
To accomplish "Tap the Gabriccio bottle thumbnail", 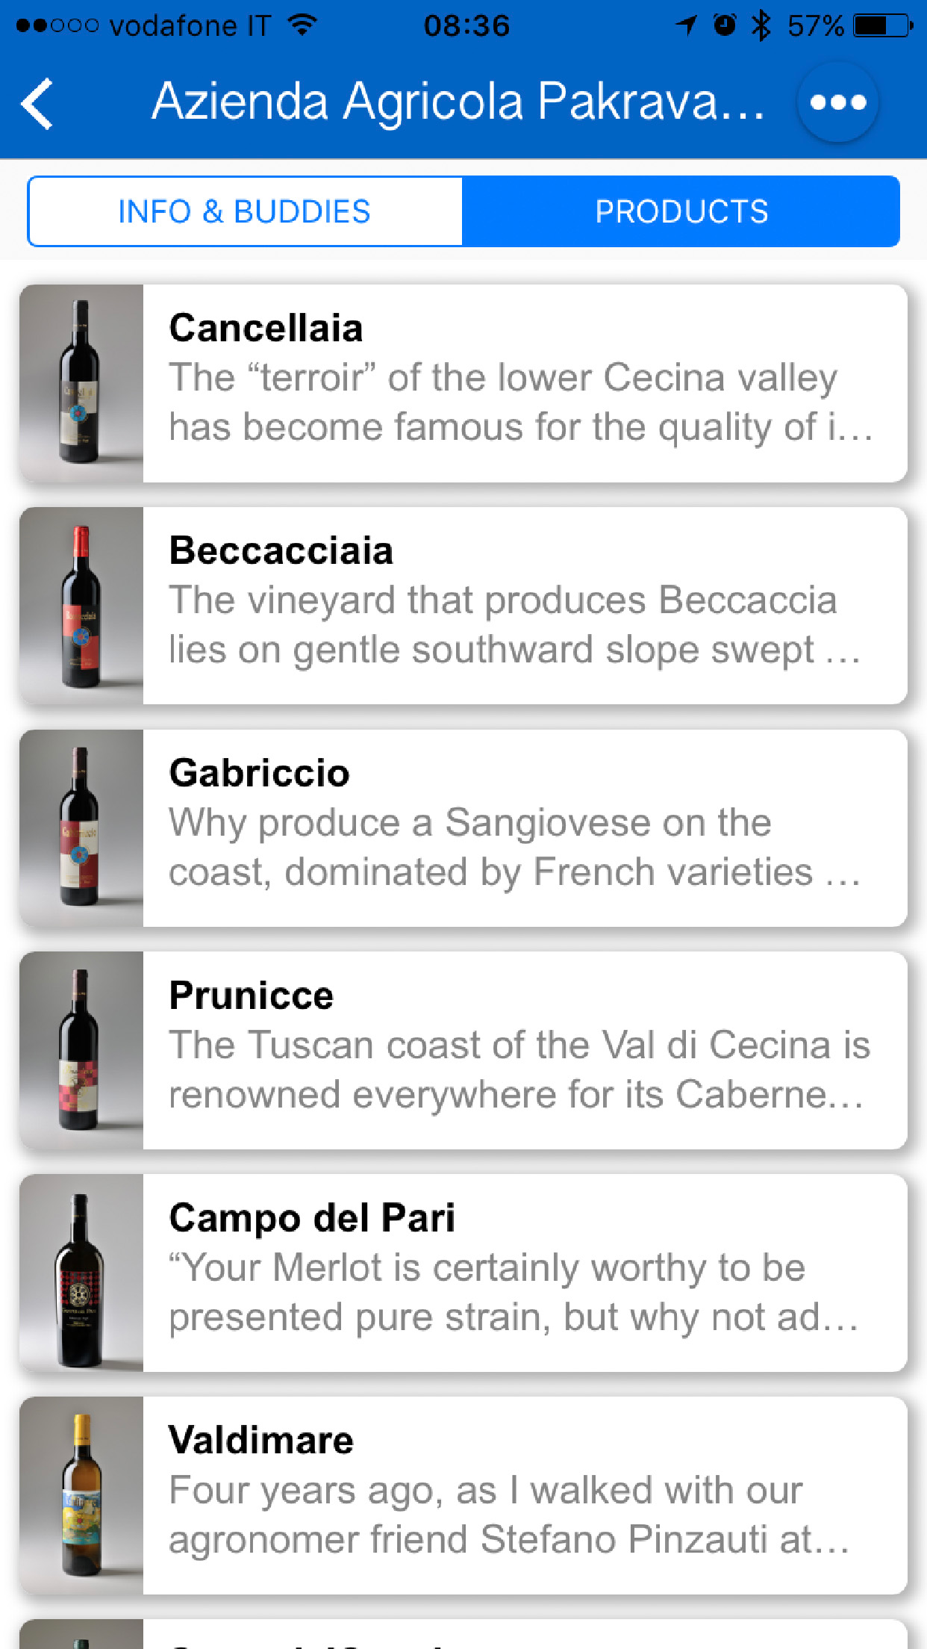I will click(81, 828).
